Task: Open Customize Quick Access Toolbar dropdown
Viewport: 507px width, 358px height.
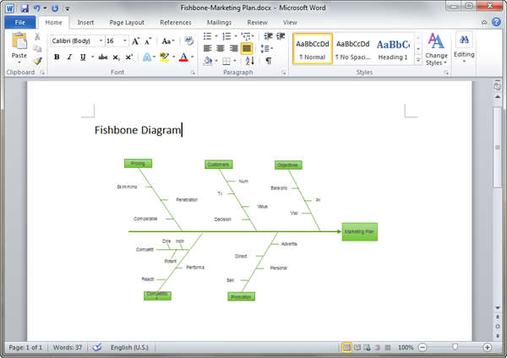Action: coord(68,8)
